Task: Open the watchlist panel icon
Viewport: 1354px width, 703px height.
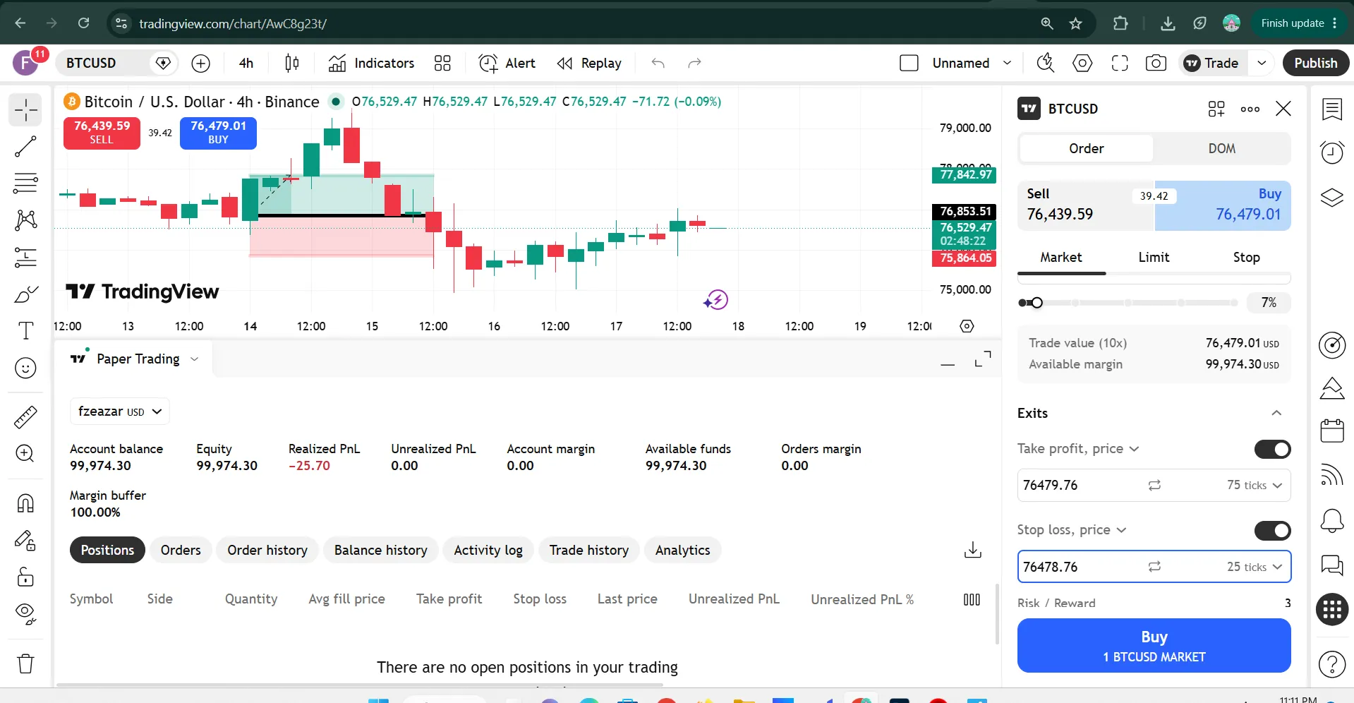Action: (1332, 109)
